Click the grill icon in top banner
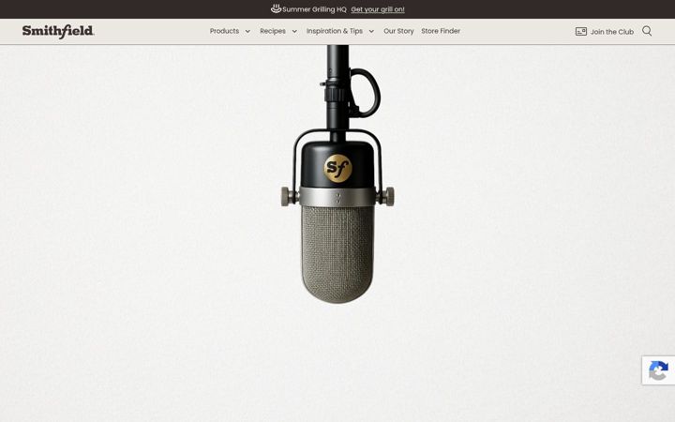 click(276, 8)
